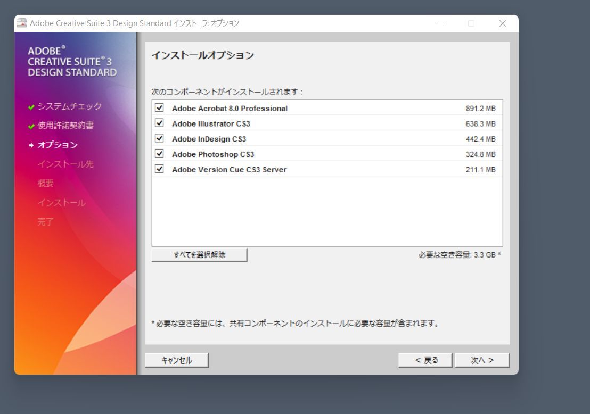
Task: Close the installer window
Action: click(502, 23)
